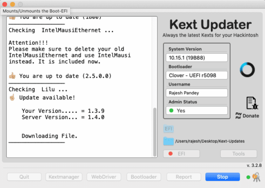The width and height of the screenshot is (265, 188).
Task: Click the version label v. 3.2.8
Action: 254,165
